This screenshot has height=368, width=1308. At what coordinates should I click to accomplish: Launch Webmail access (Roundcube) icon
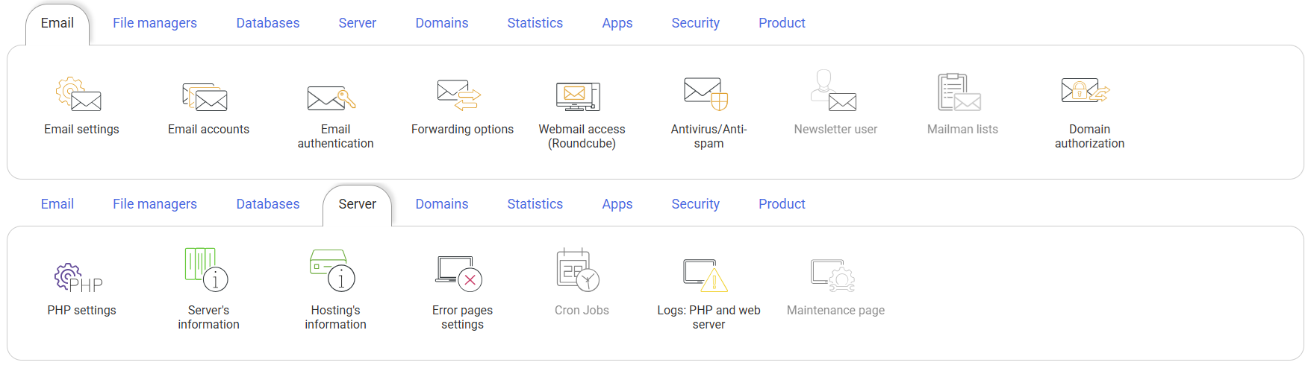pos(579,96)
